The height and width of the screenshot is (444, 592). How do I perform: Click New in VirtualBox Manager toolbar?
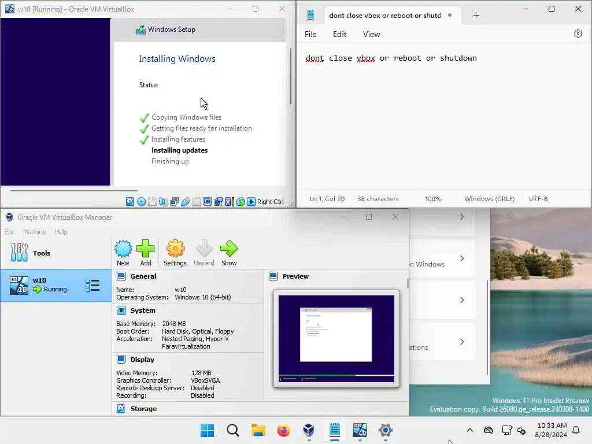pyautogui.click(x=123, y=253)
